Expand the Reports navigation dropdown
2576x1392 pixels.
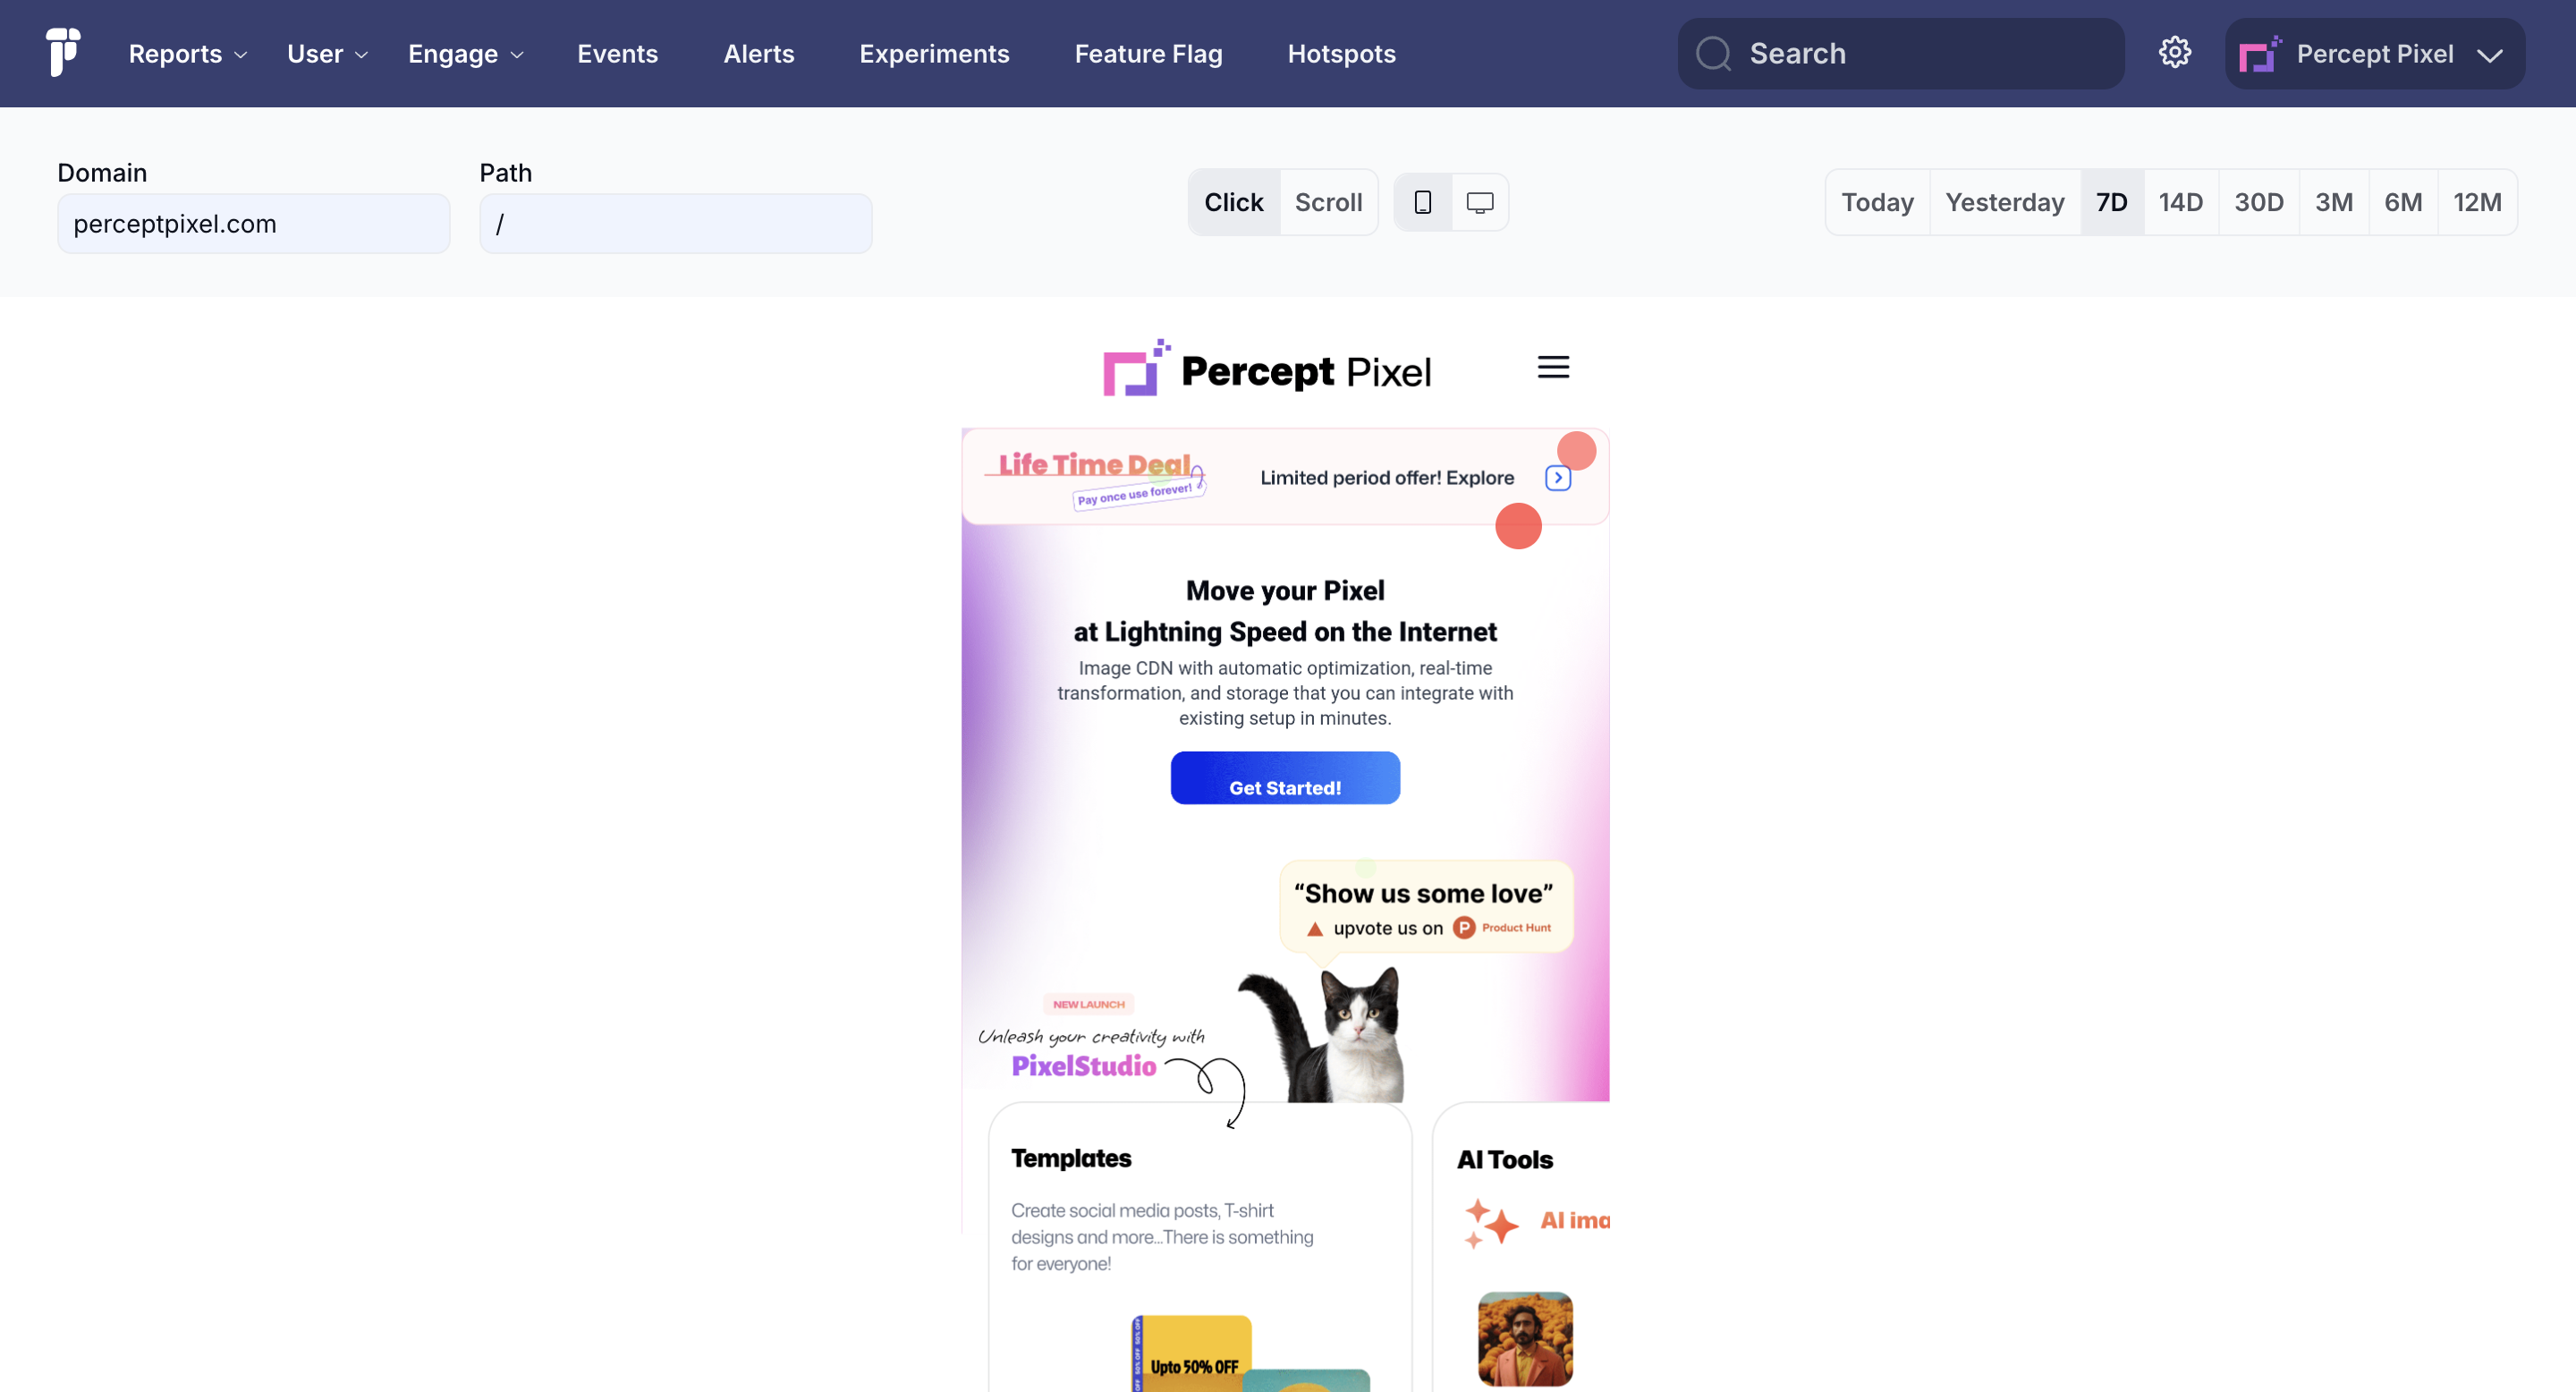183,53
